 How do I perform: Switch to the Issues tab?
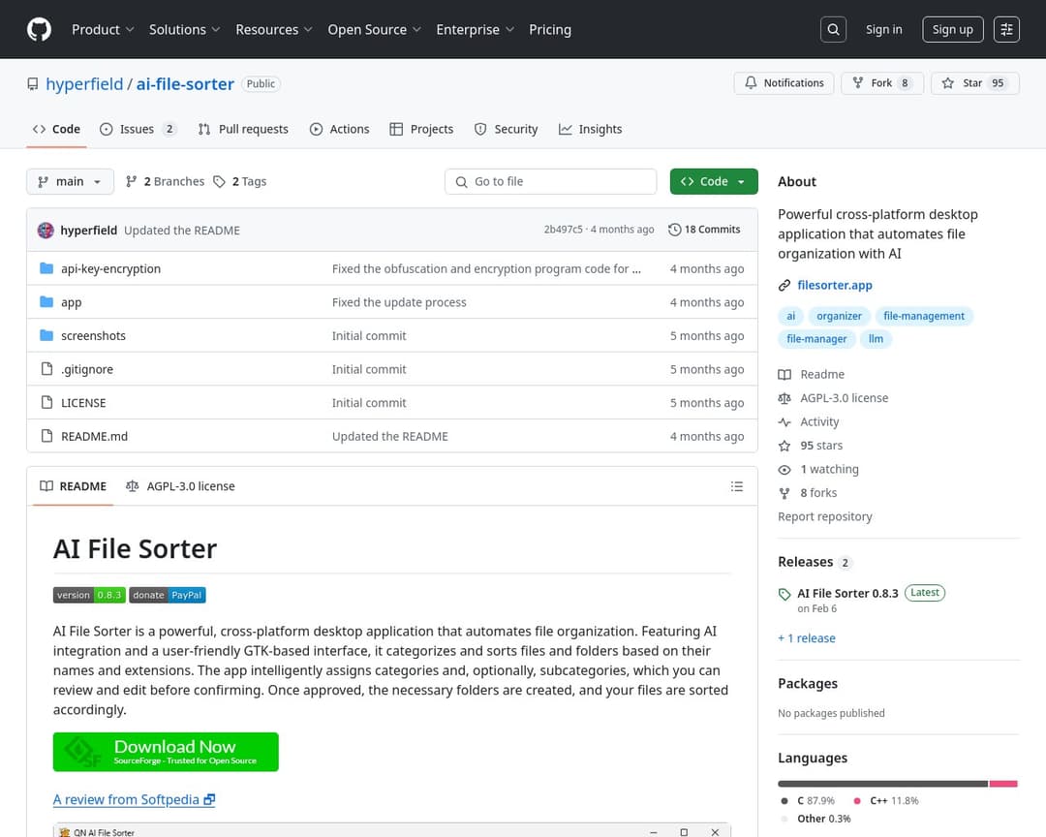tap(138, 129)
